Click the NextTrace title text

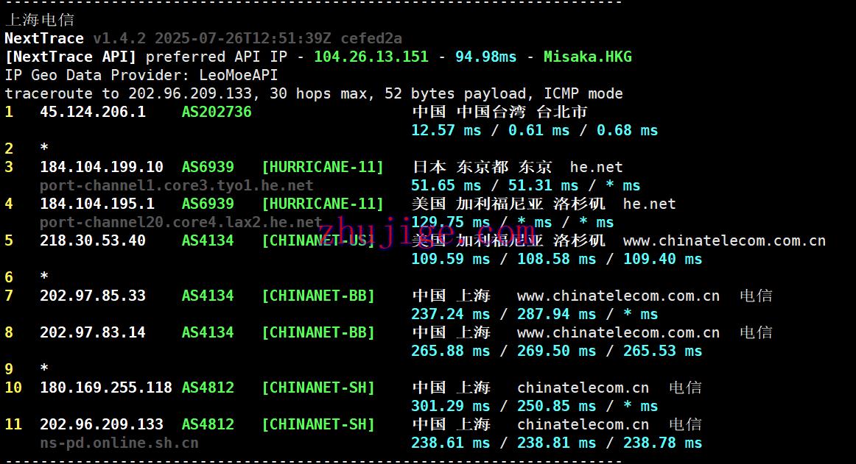coord(44,38)
